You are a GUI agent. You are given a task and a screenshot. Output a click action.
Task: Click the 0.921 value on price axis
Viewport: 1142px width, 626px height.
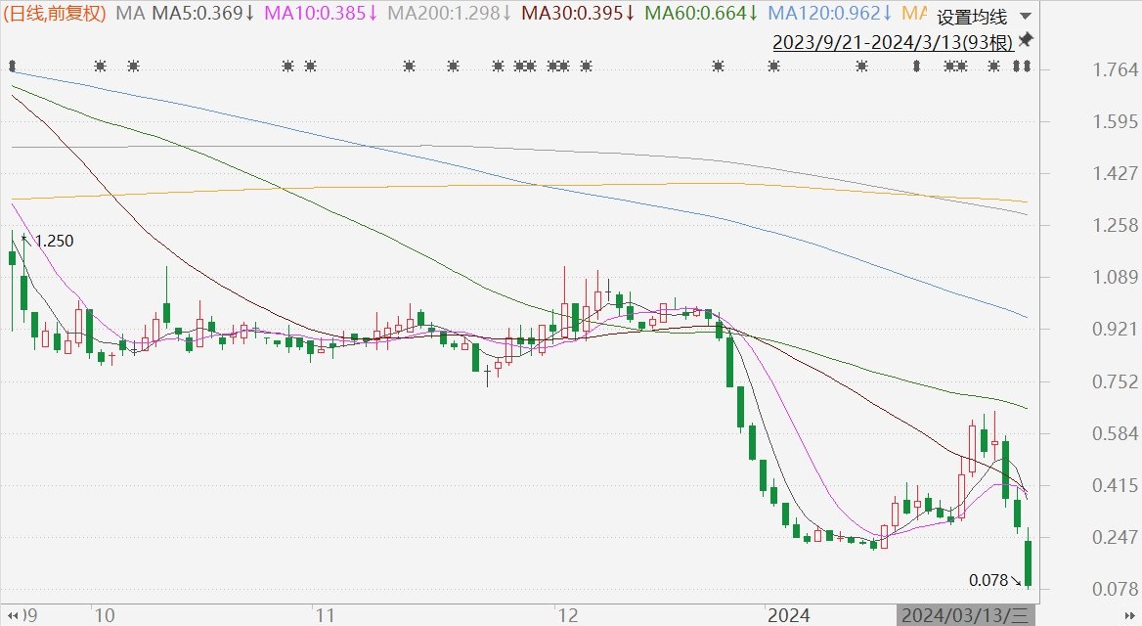pos(1115,330)
